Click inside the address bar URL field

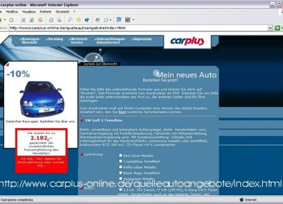point(138,28)
